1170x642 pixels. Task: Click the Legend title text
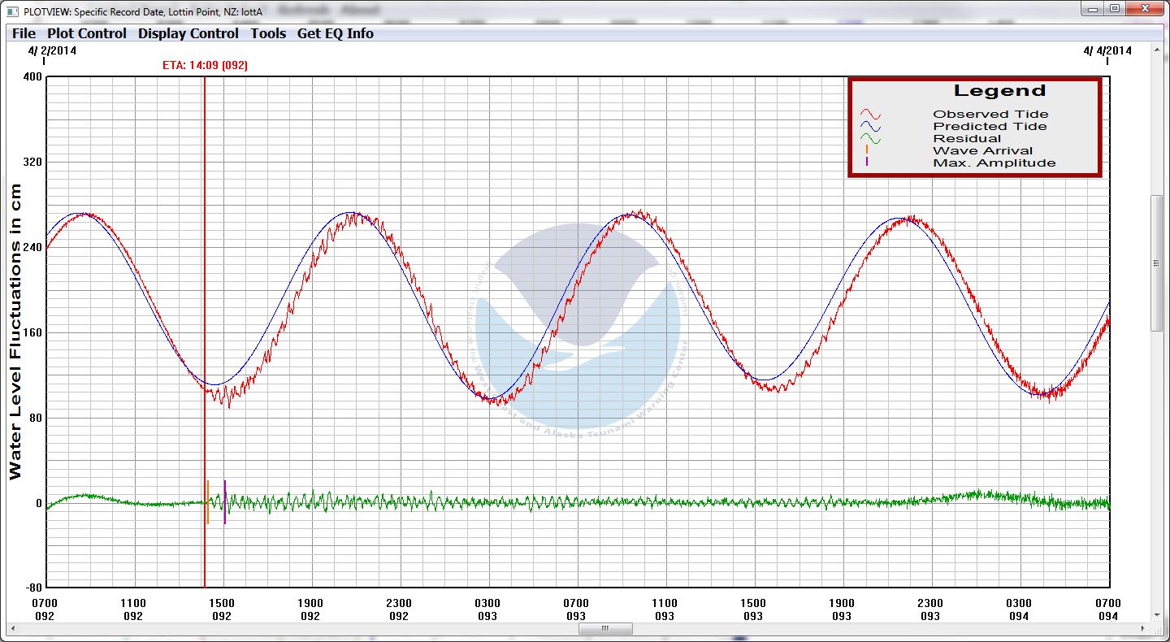click(x=999, y=91)
